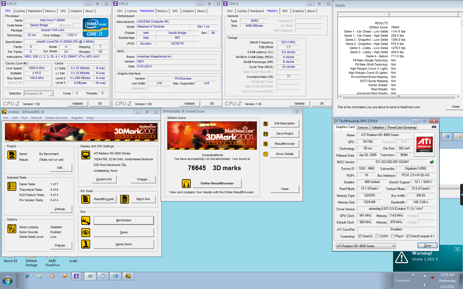Viewport: 463px width, 289px height.
Task: Click the Online ResultBrowser icon
Action: [x=186, y=184]
